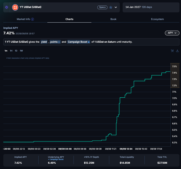Select the 1D chart resolution

click(x=16, y=51)
